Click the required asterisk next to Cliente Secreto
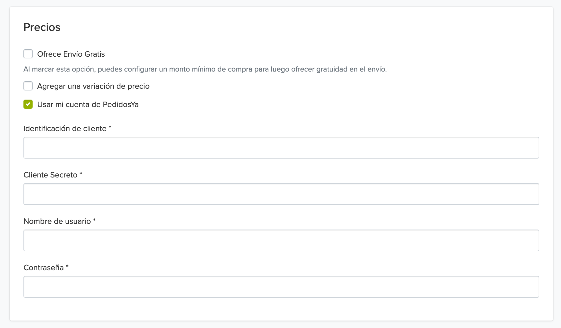This screenshot has height=328, width=561. click(81, 174)
